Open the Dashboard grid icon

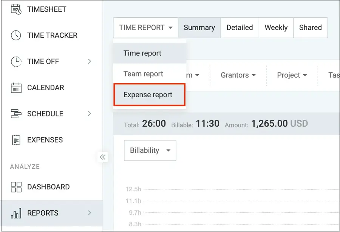click(16, 187)
